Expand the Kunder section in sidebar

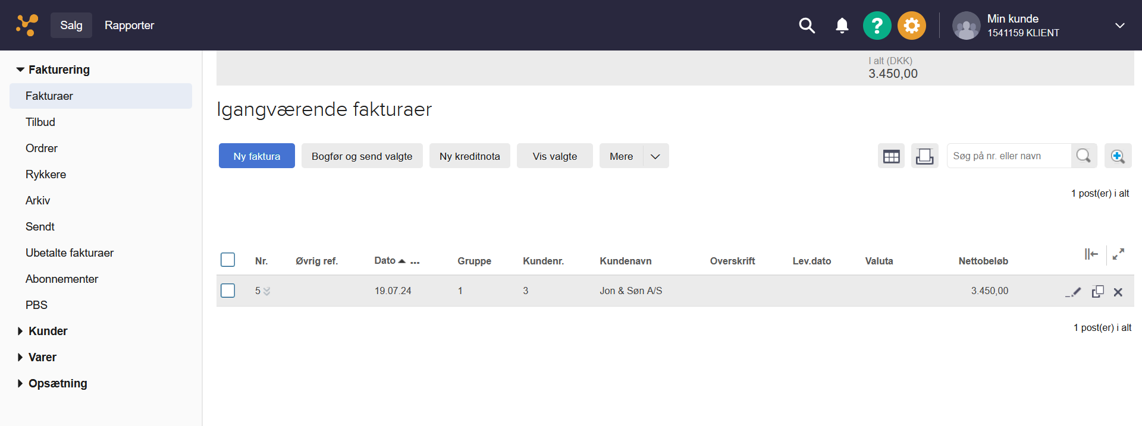(x=48, y=331)
